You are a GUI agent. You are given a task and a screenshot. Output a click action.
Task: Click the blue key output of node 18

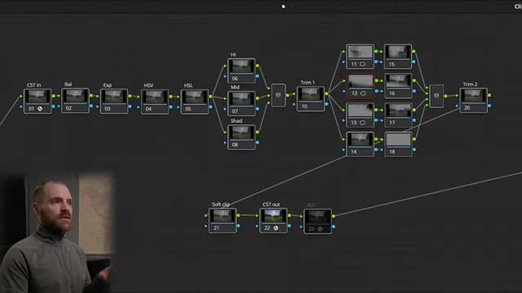414,150
